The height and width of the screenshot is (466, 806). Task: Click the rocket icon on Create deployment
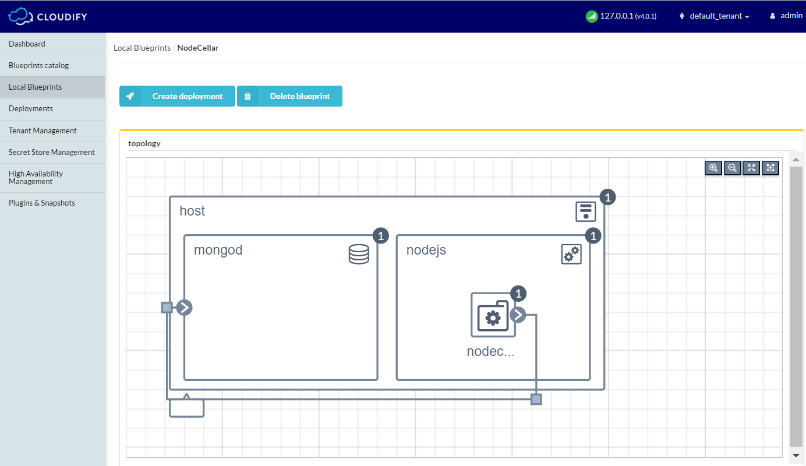(130, 96)
